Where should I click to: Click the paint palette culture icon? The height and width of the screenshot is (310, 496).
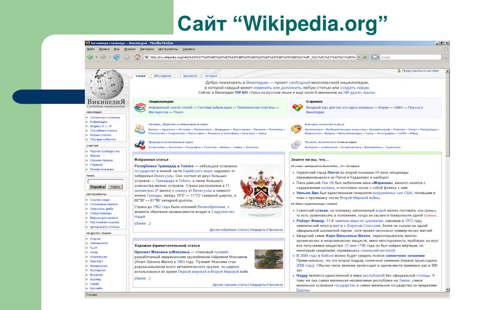[296, 129]
